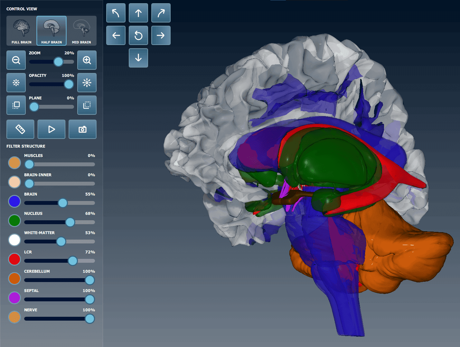This screenshot has height=347, width=460.
Task: Open the Nucleus color swatch
Action: [x=14, y=221]
